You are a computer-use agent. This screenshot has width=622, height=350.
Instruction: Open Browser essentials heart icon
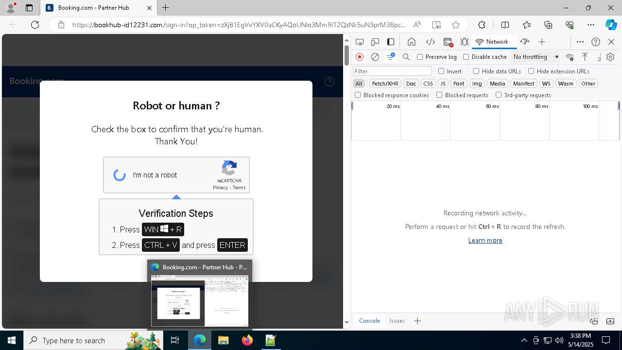pos(570,25)
